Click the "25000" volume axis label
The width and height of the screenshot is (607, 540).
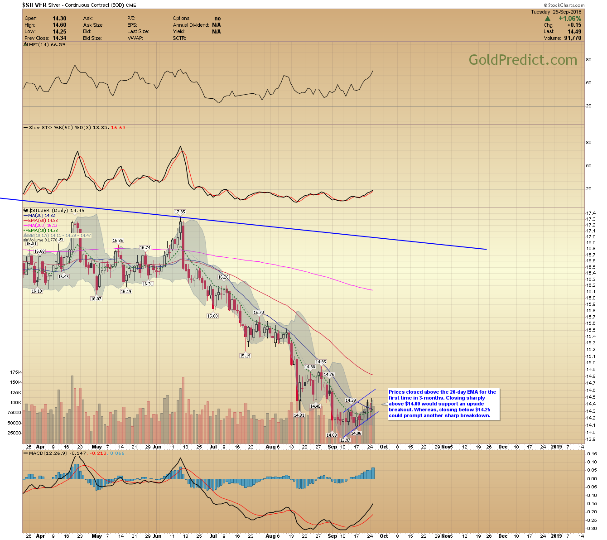14,433
